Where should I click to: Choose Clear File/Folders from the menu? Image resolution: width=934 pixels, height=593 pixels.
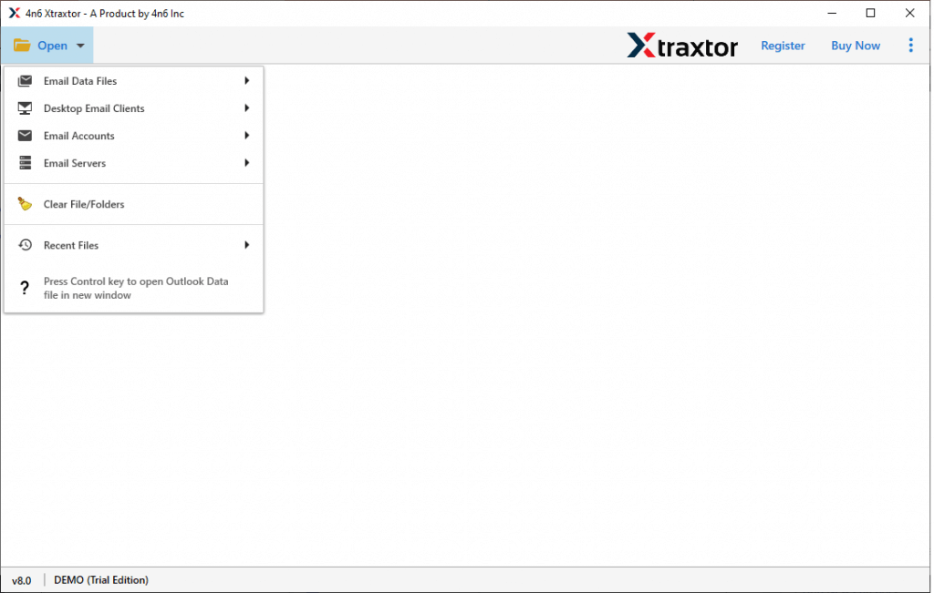coord(85,203)
